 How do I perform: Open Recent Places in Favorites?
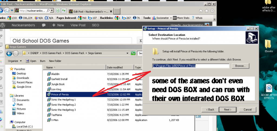(25, 82)
